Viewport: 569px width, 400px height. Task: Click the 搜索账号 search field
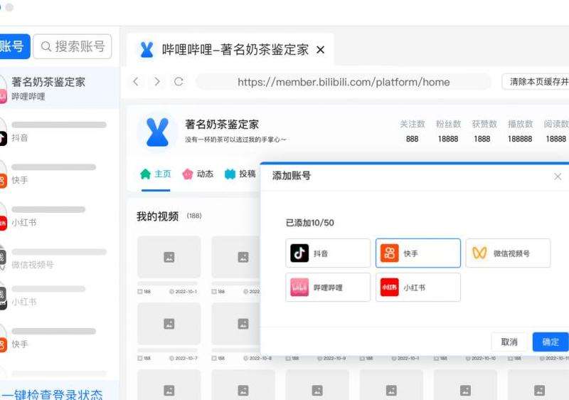[73, 47]
